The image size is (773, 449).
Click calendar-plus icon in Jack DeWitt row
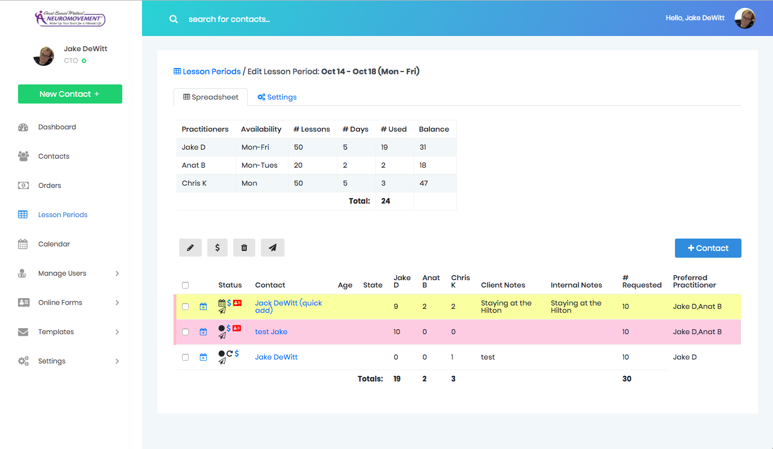pos(203,307)
